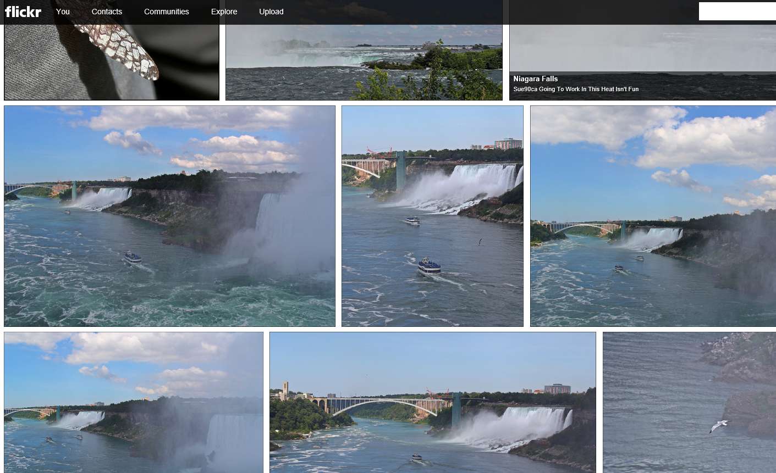
Task: Go to the Upload page
Action: 271,12
